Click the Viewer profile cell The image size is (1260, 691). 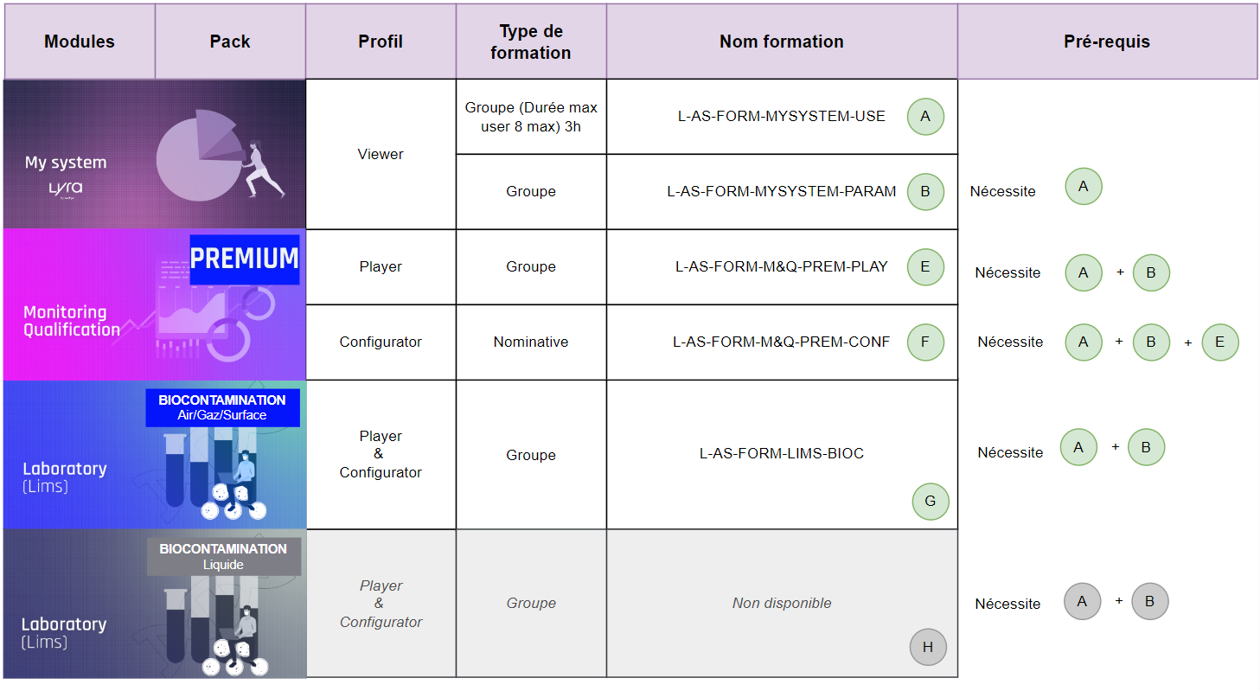click(x=381, y=154)
